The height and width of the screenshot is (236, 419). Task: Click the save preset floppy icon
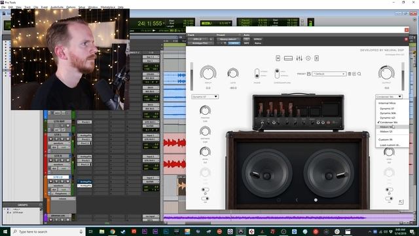[x=308, y=74]
